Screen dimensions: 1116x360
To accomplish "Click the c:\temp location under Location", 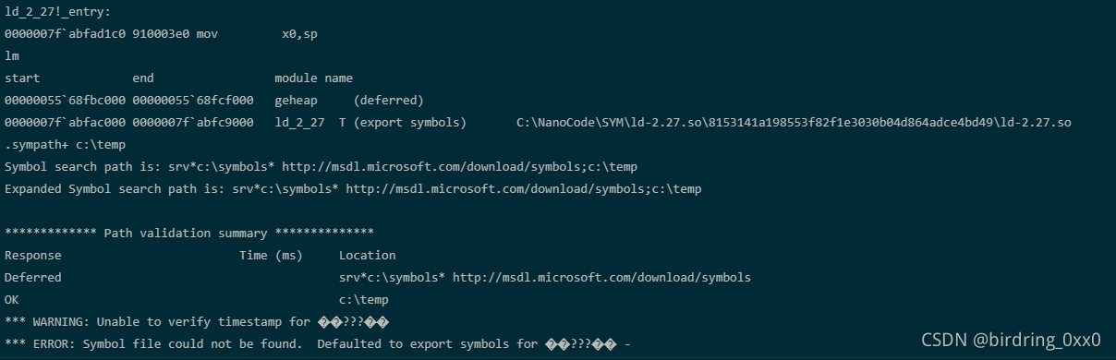I will (x=364, y=299).
